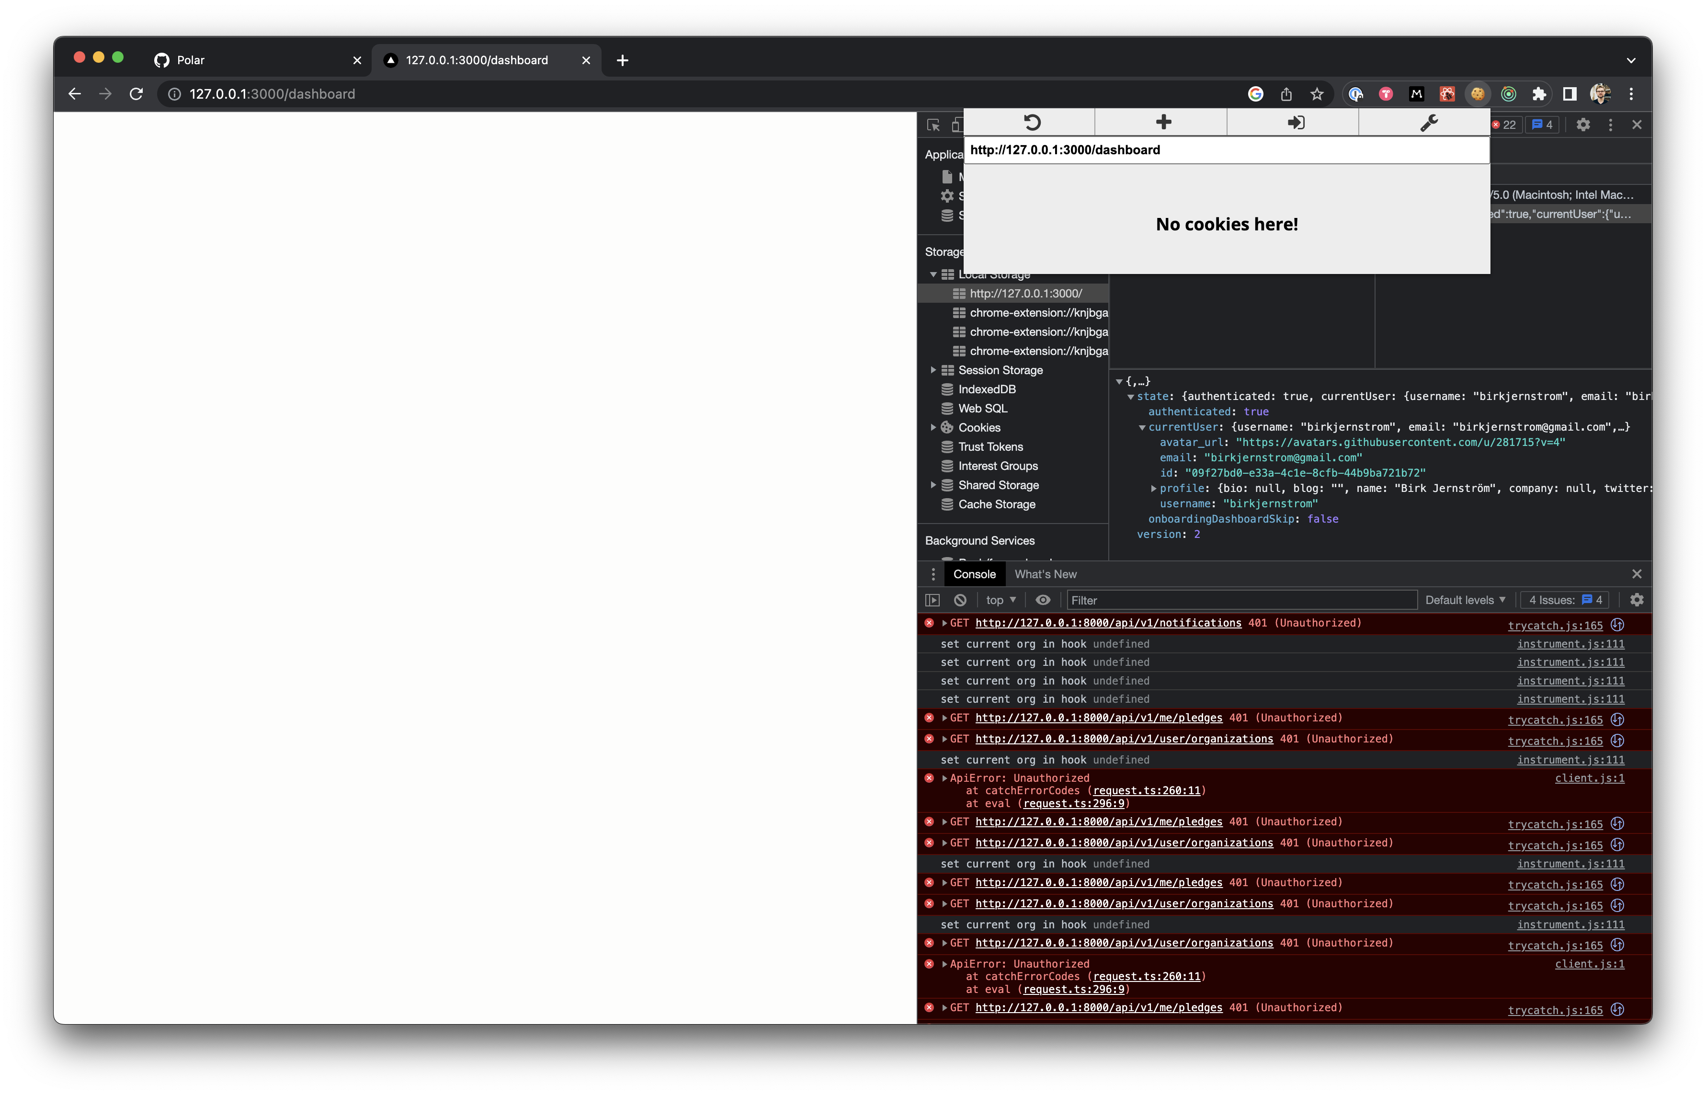Open the DevTools three-dot menu
The width and height of the screenshot is (1706, 1095).
coord(1611,125)
